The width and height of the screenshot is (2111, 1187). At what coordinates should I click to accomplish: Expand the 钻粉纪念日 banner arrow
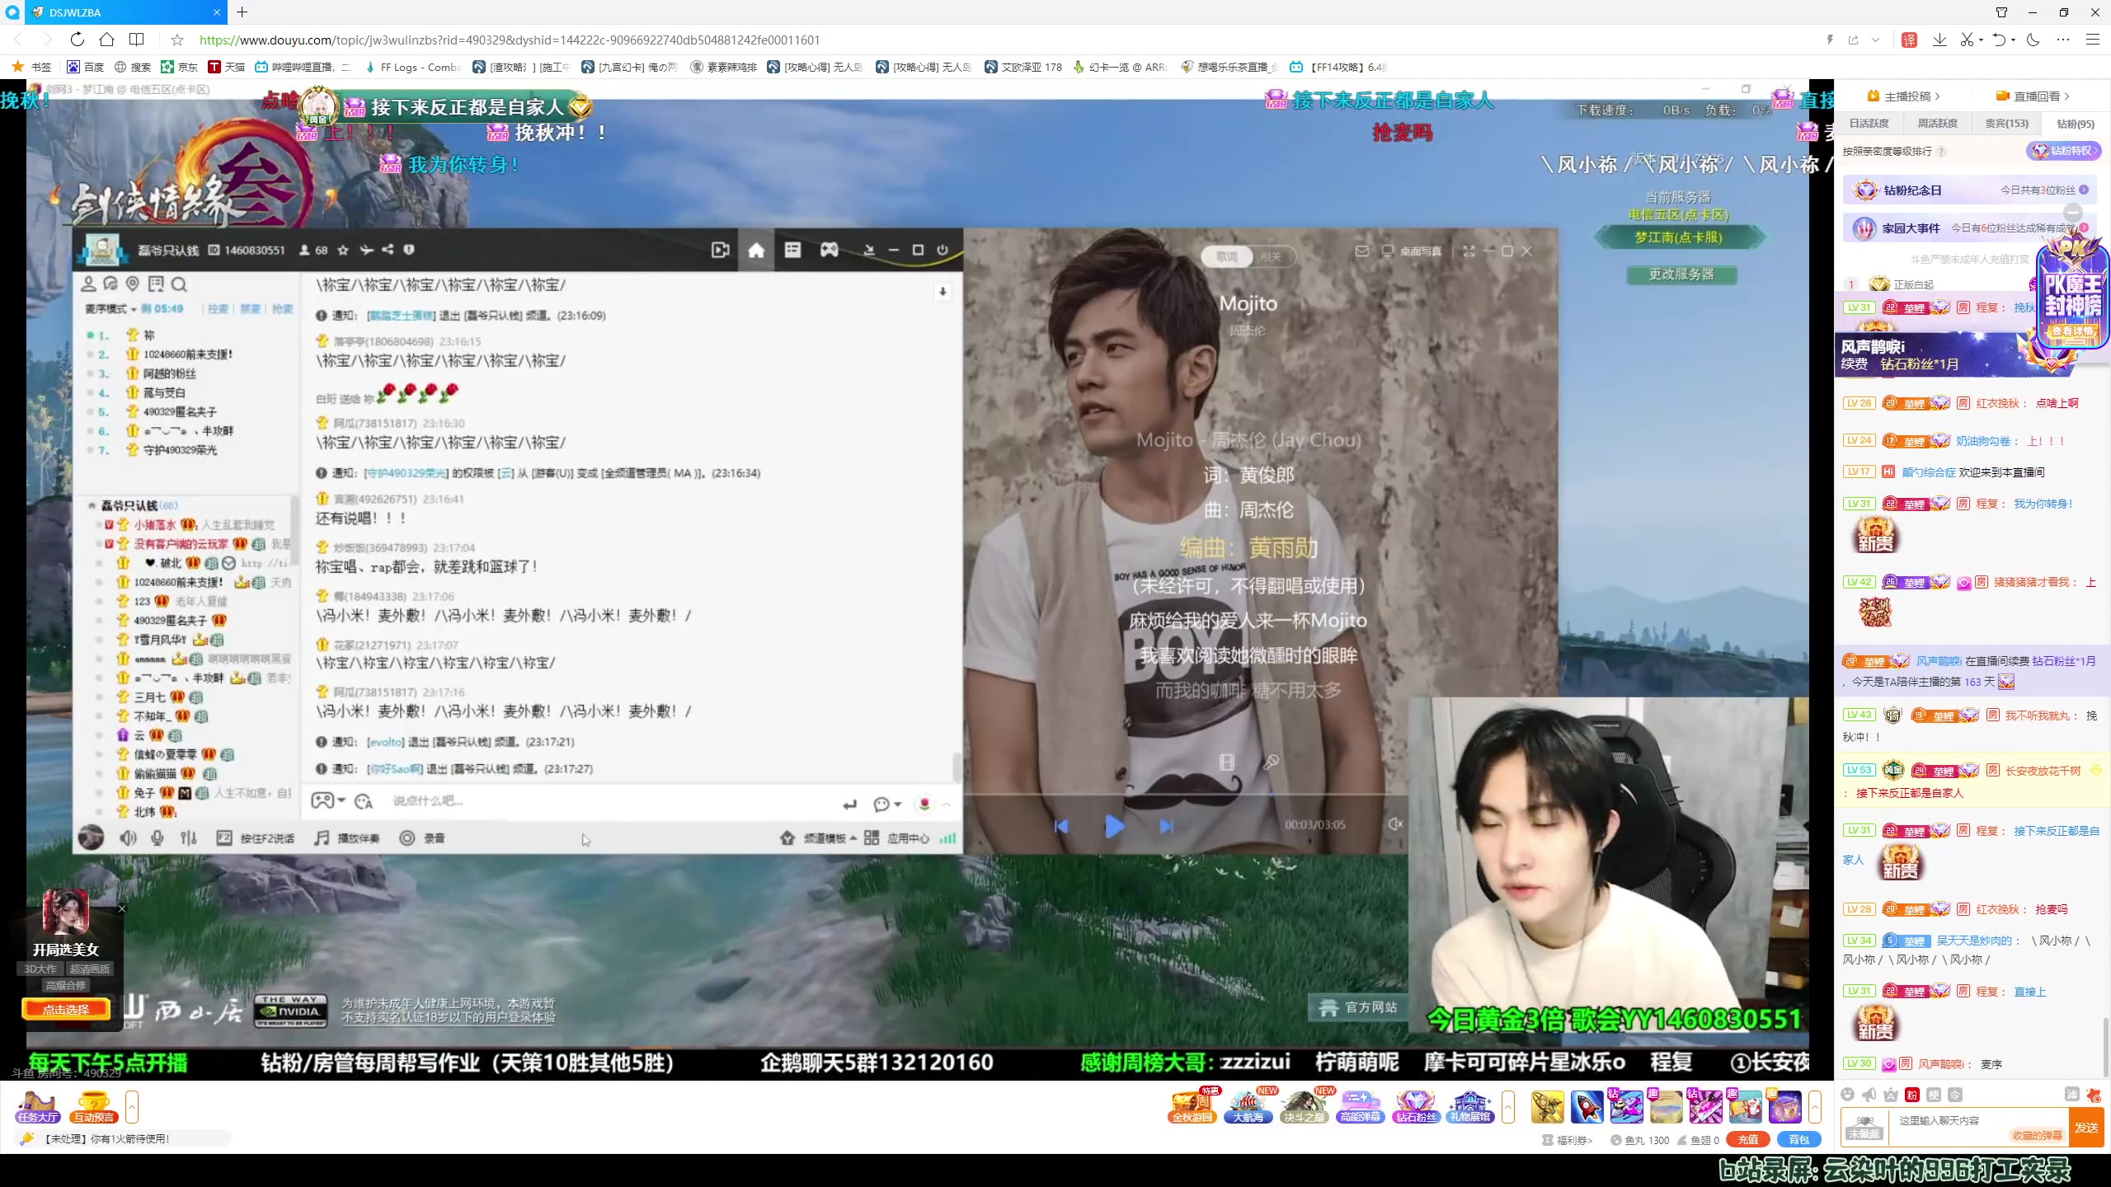pos(2084,190)
